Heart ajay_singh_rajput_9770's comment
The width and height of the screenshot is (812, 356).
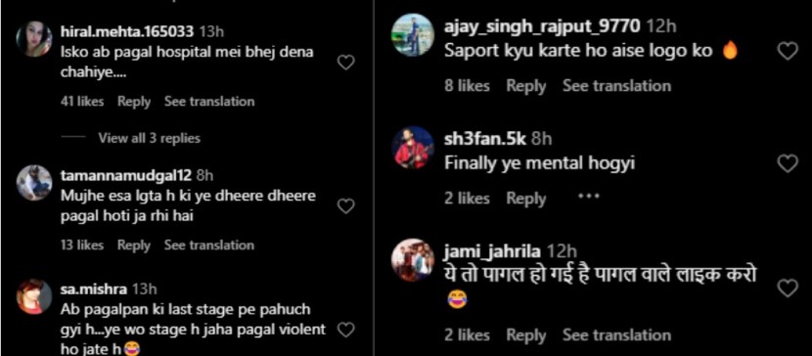[x=788, y=51]
